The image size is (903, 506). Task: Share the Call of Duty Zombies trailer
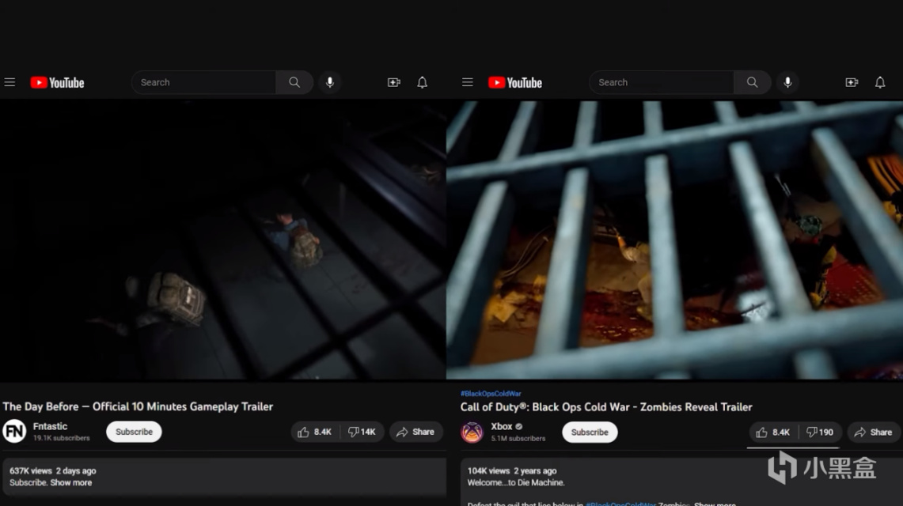click(874, 432)
